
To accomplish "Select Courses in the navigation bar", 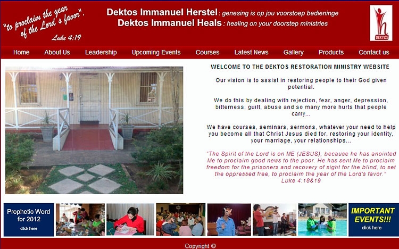I will [x=207, y=52].
